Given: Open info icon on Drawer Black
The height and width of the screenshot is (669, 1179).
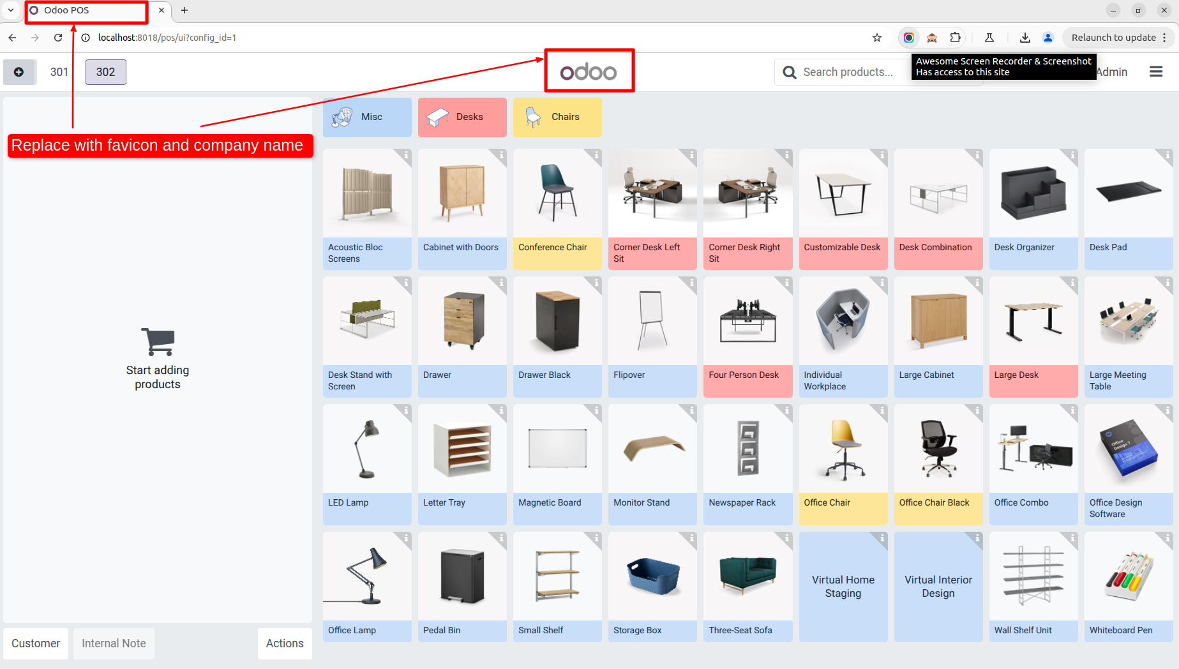Looking at the screenshot, I should (x=596, y=283).
